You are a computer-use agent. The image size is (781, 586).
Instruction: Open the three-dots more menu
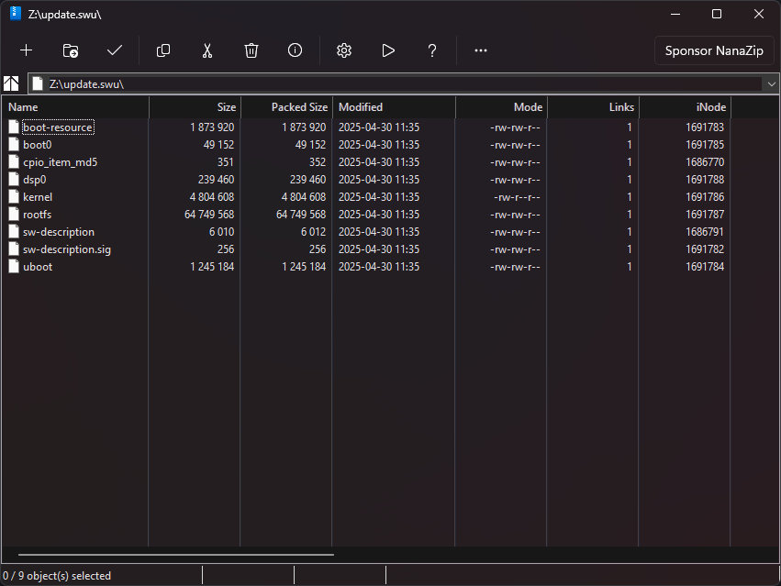pos(481,50)
